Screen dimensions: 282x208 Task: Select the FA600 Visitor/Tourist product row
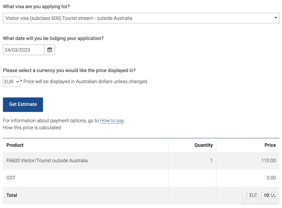pos(47,160)
